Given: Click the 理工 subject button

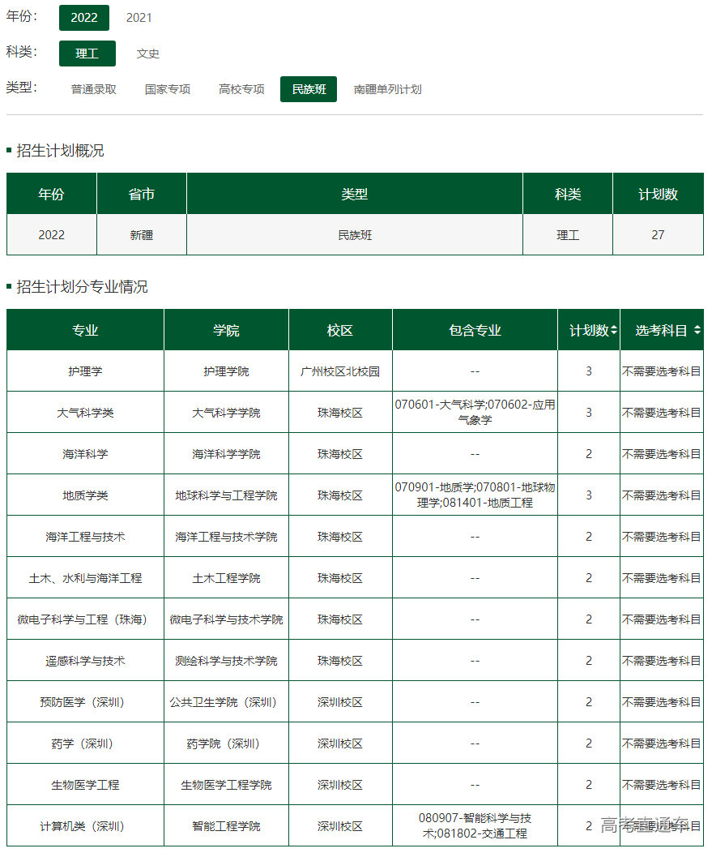Looking at the screenshot, I should point(87,54).
